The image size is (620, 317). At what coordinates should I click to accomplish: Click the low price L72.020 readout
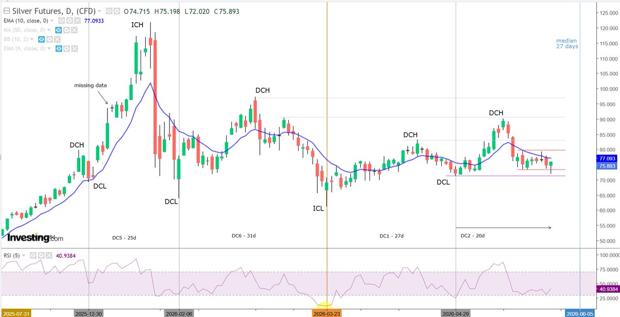(x=197, y=11)
